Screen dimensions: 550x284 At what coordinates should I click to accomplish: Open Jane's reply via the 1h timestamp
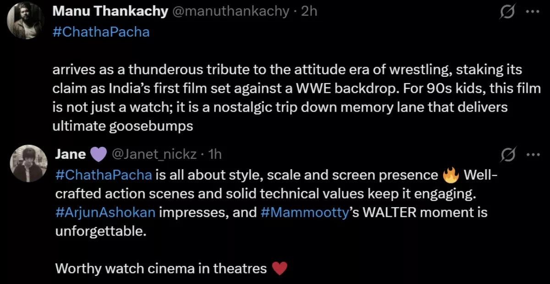214,154
